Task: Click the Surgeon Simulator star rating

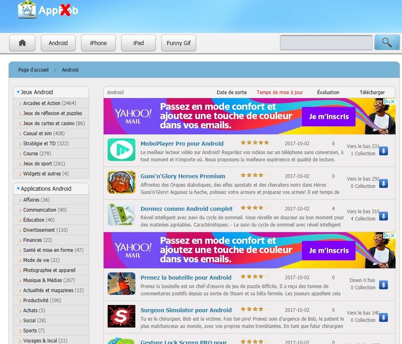Action: click(255, 309)
